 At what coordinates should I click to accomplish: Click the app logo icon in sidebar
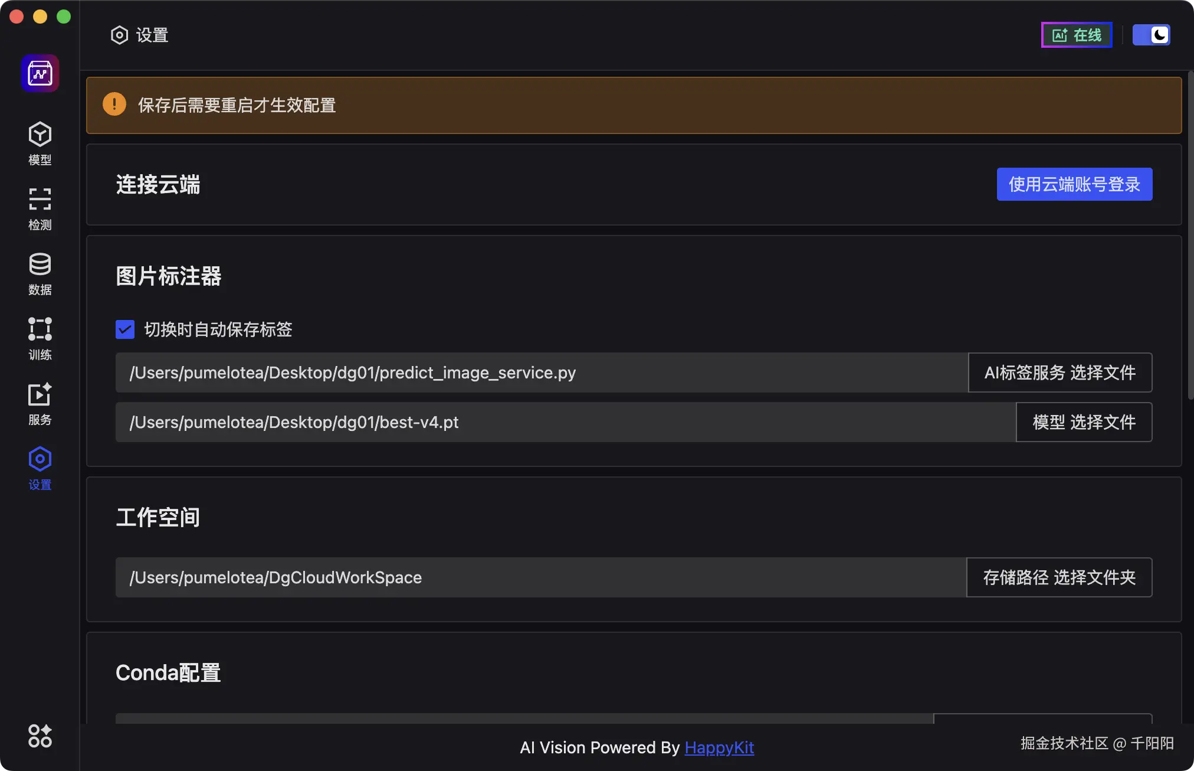[40, 73]
